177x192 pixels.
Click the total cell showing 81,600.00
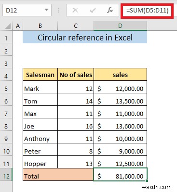click(x=120, y=175)
